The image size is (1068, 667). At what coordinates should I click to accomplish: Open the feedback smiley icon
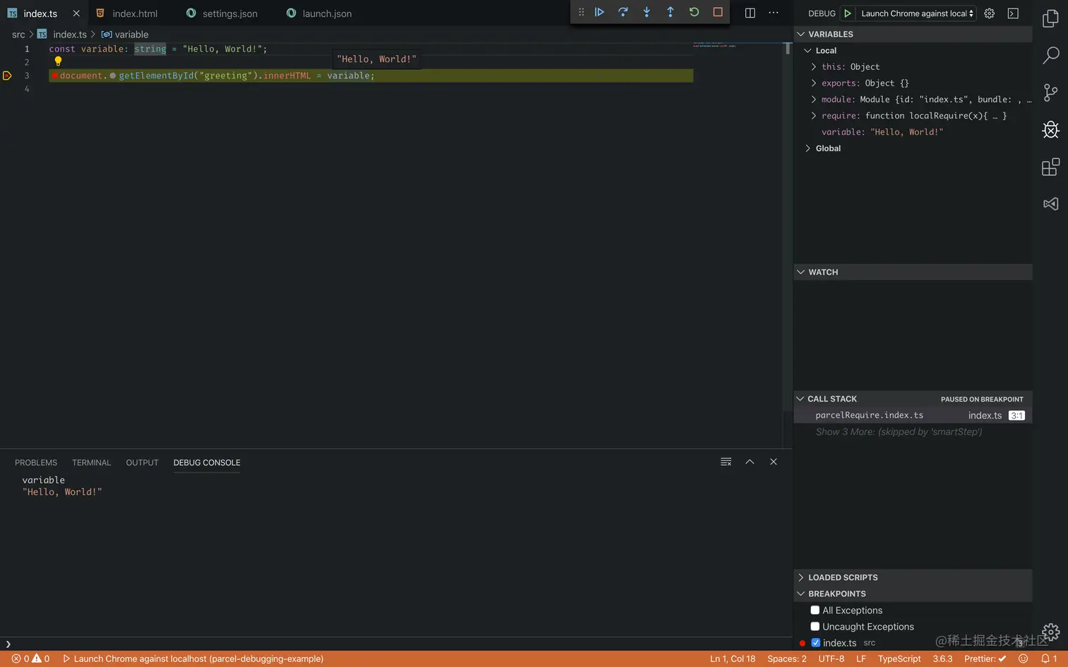[1023, 659]
